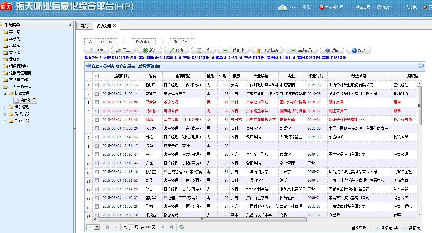The width and height of the screenshot is (432, 233).
Task: Open the 品牌部 folder
Action: (x=12, y=46)
